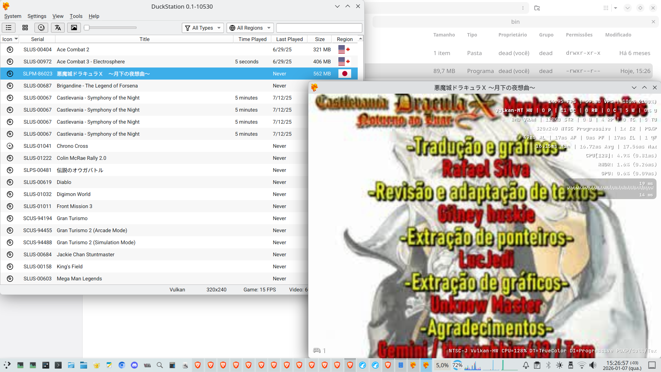Open the Settings menu
Screen dimensions: 661x372
tap(37, 16)
